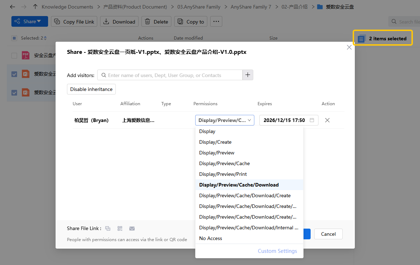Open the more actions ellipsis menu
The width and height of the screenshot is (420, 265).
pos(216,21)
